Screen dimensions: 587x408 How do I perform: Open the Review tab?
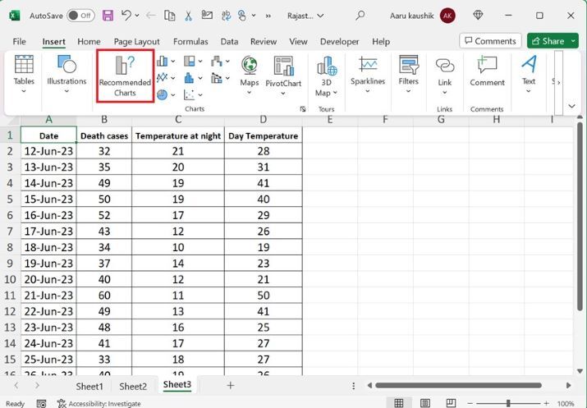tap(264, 41)
